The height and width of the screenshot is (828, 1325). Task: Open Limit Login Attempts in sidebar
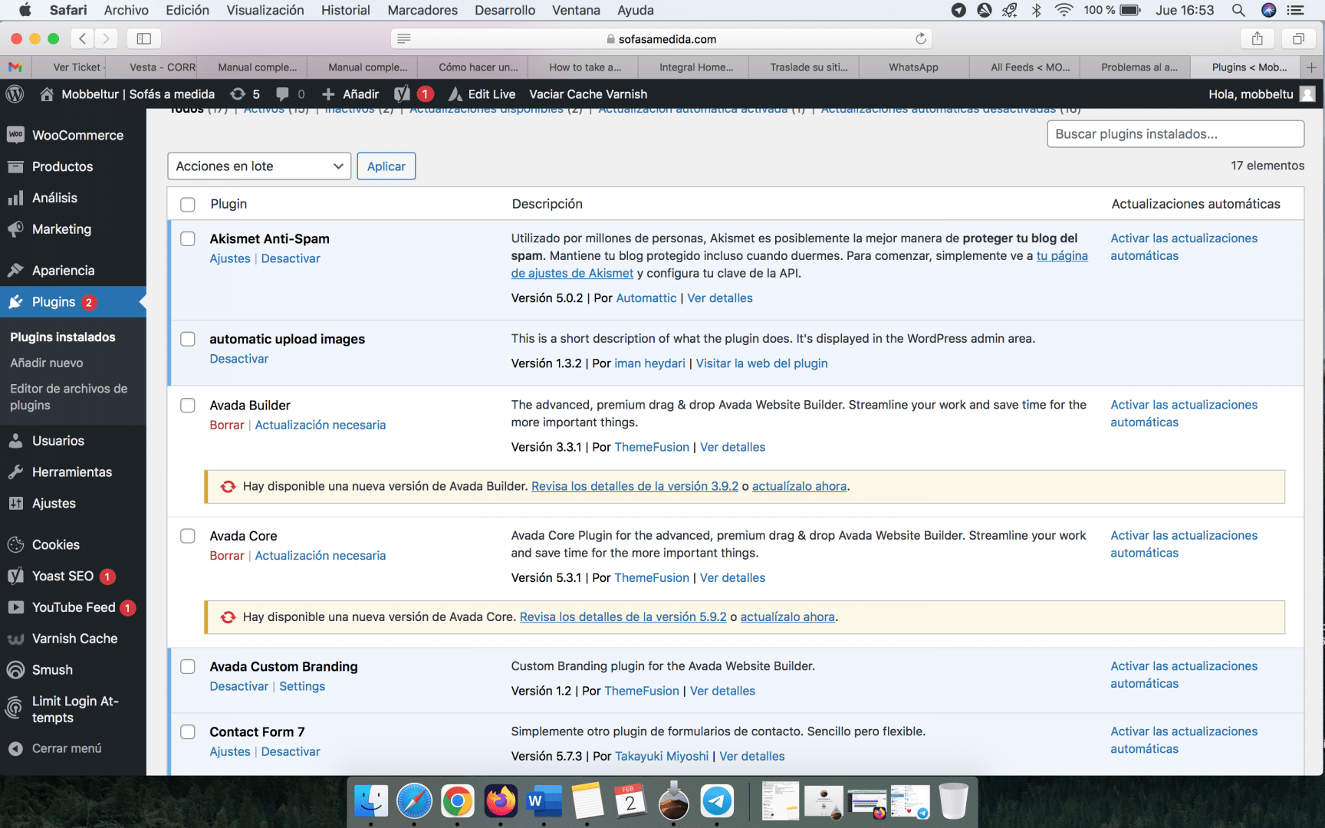pos(73,709)
